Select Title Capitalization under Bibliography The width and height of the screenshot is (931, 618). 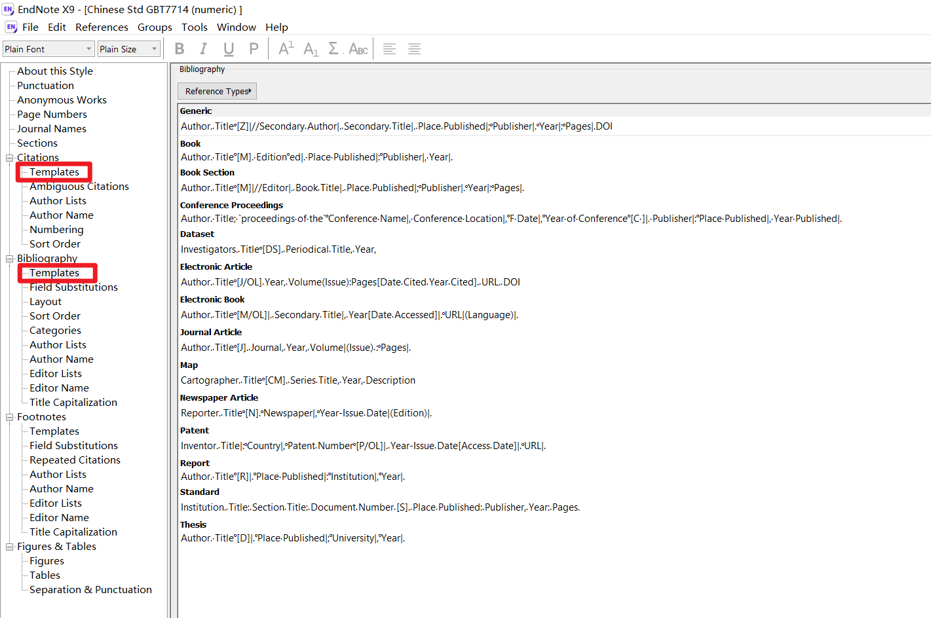coord(73,402)
